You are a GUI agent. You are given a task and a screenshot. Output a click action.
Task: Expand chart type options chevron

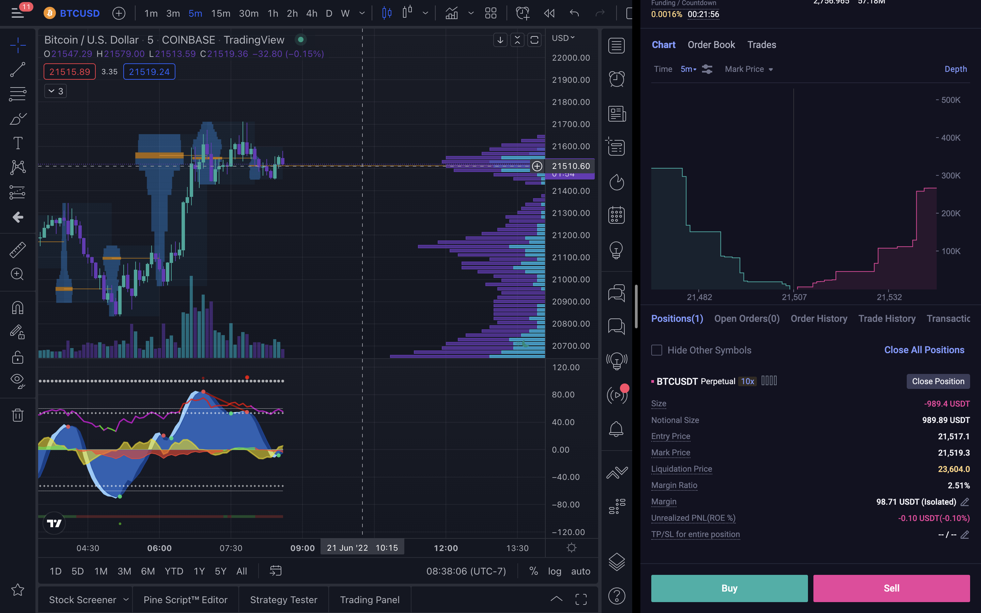point(425,13)
